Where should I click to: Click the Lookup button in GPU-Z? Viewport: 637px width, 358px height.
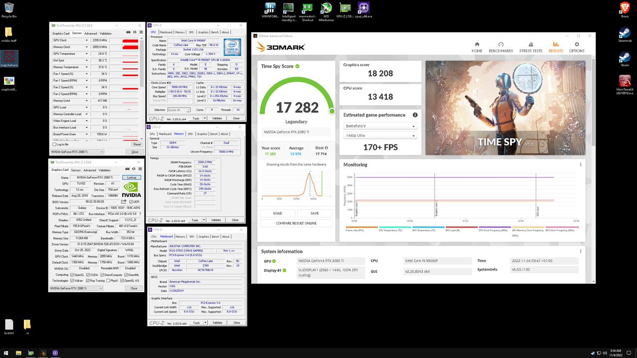(x=132, y=178)
